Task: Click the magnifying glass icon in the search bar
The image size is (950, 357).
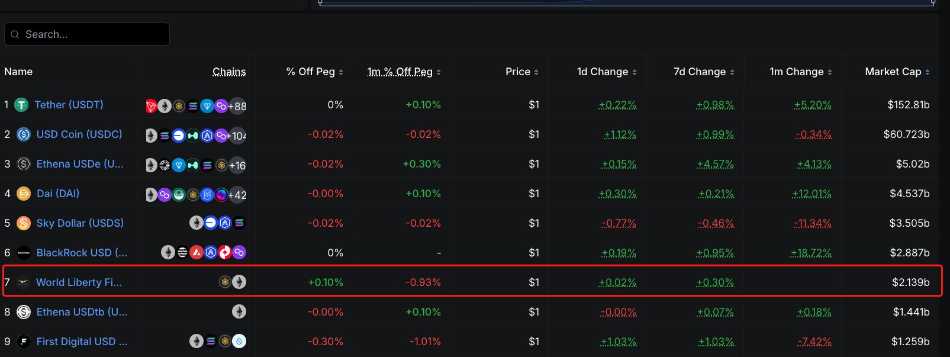Action: [15, 34]
